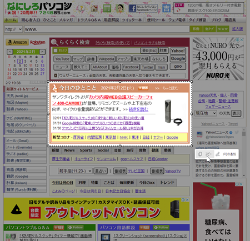Click the Wikipedia search button

[106, 59]
